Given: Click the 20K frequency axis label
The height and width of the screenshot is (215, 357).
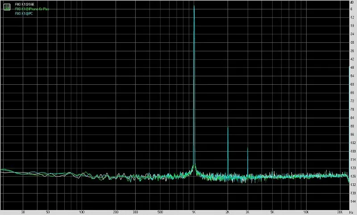Looking at the screenshot, I should (x=340, y=212).
